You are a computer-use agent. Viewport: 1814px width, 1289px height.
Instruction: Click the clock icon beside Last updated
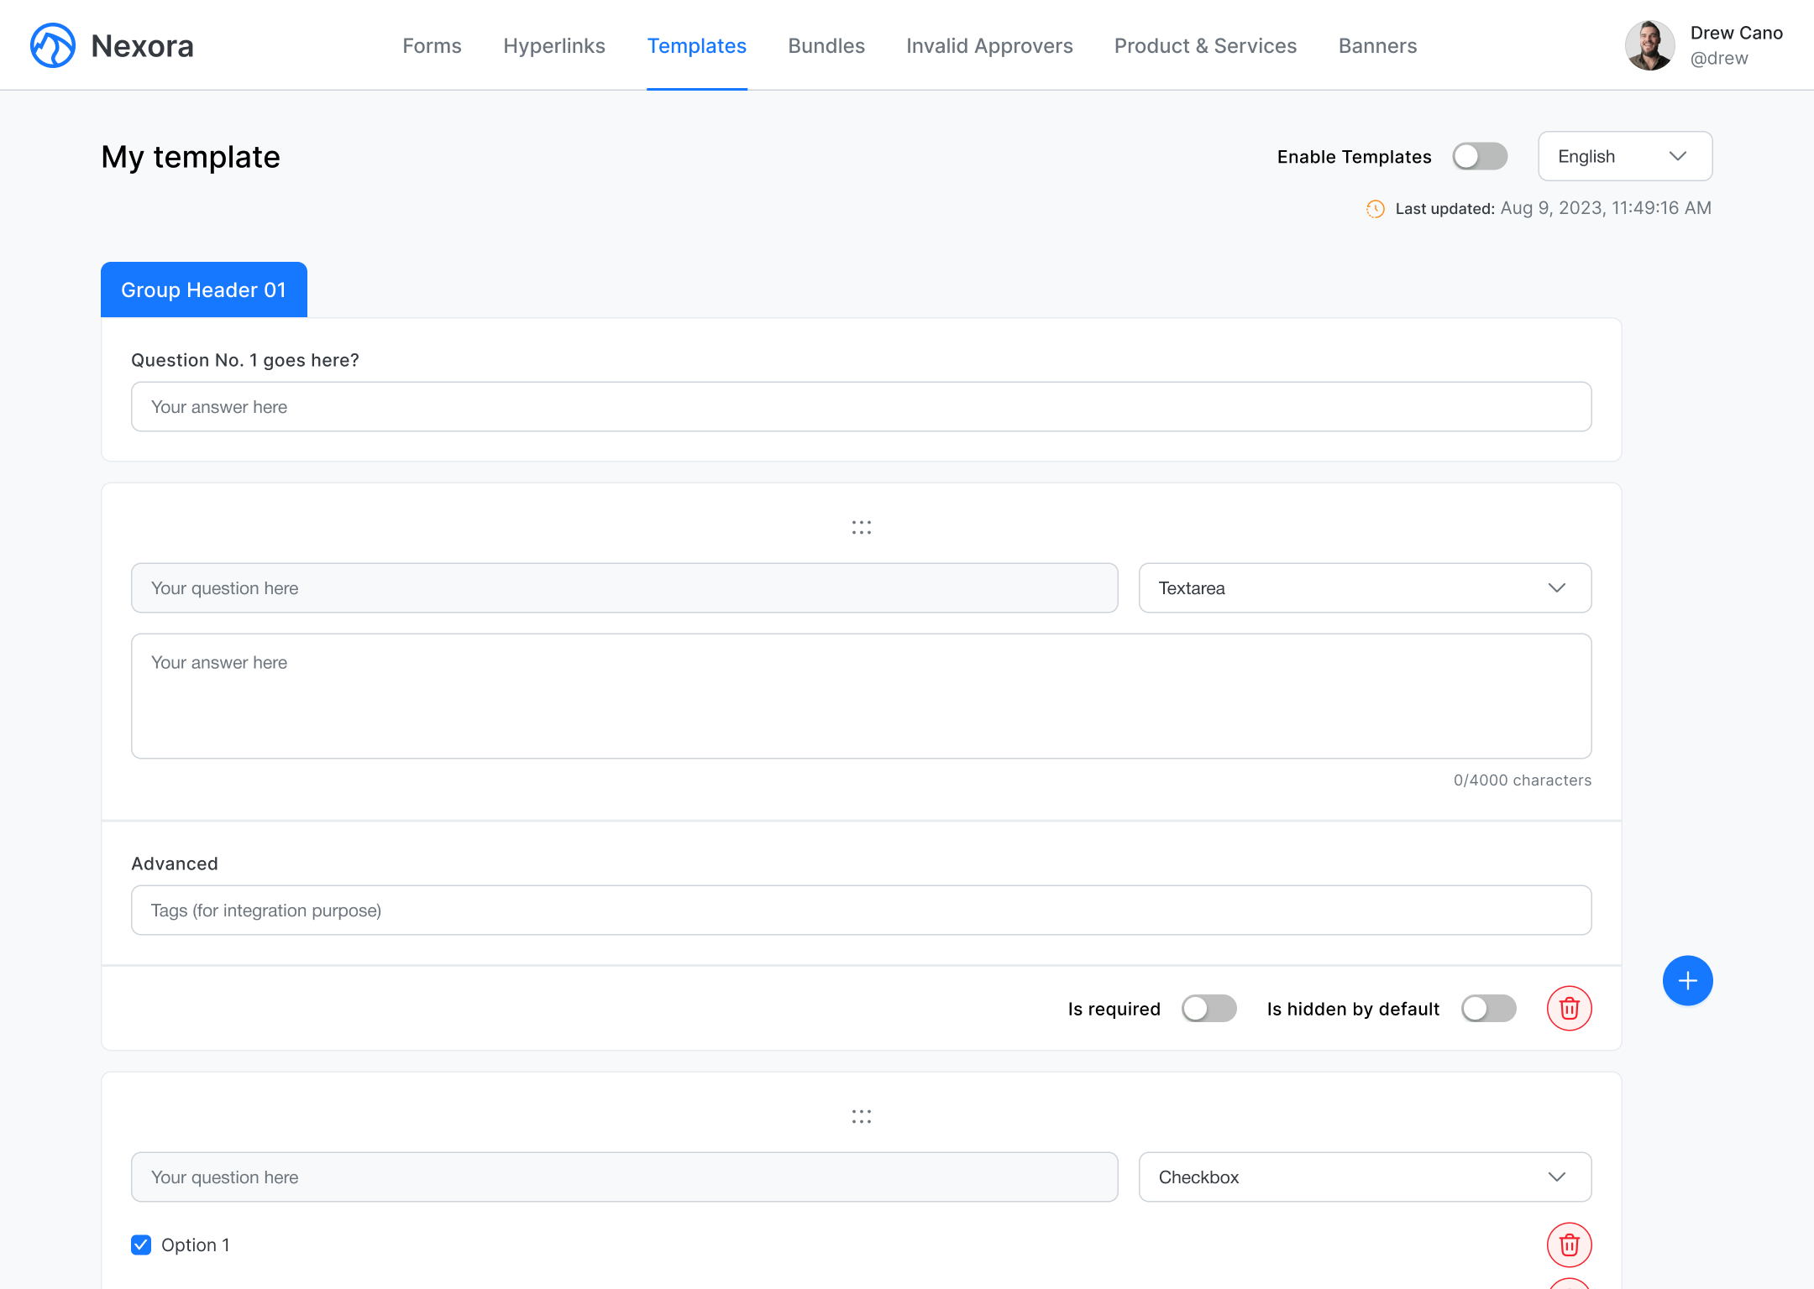click(x=1375, y=209)
